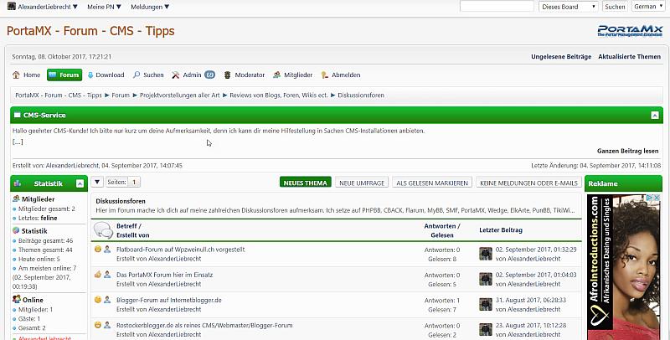This screenshot has width=670, height=340.
Task: Open the AlexanderLiebrecht user dropdown
Action: pos(47,7)
